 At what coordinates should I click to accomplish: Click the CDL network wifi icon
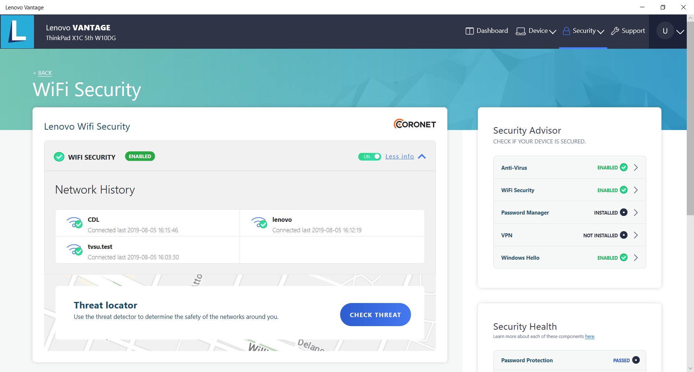(x=74, y=222)
